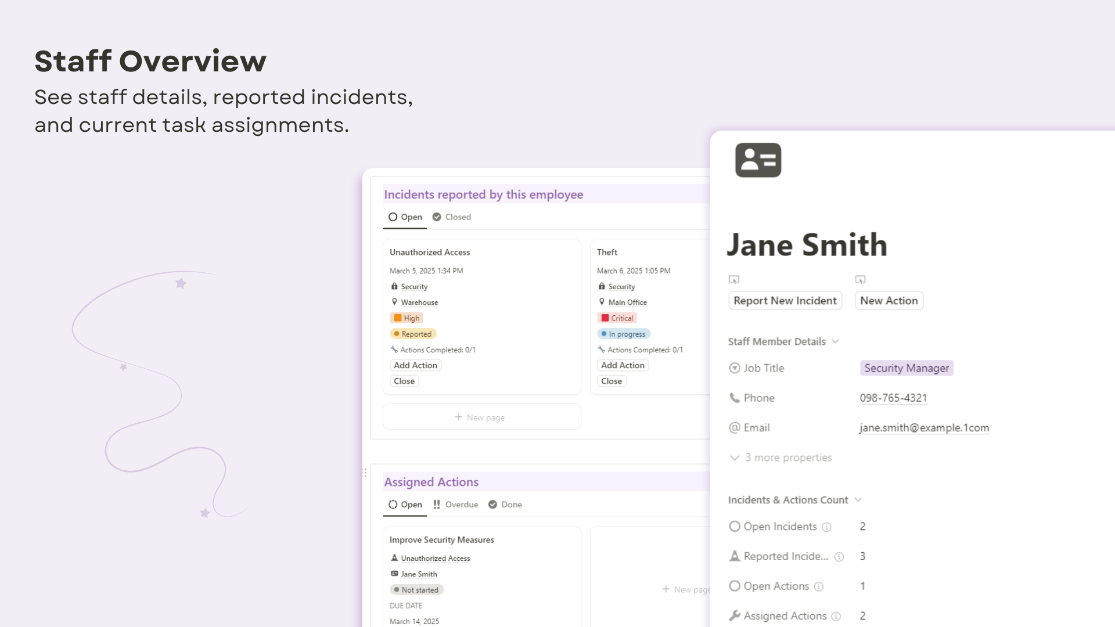The image size is (1115, 627).
Task: Click the button icon above Report New Incident
Action: [x=734, y=280]
